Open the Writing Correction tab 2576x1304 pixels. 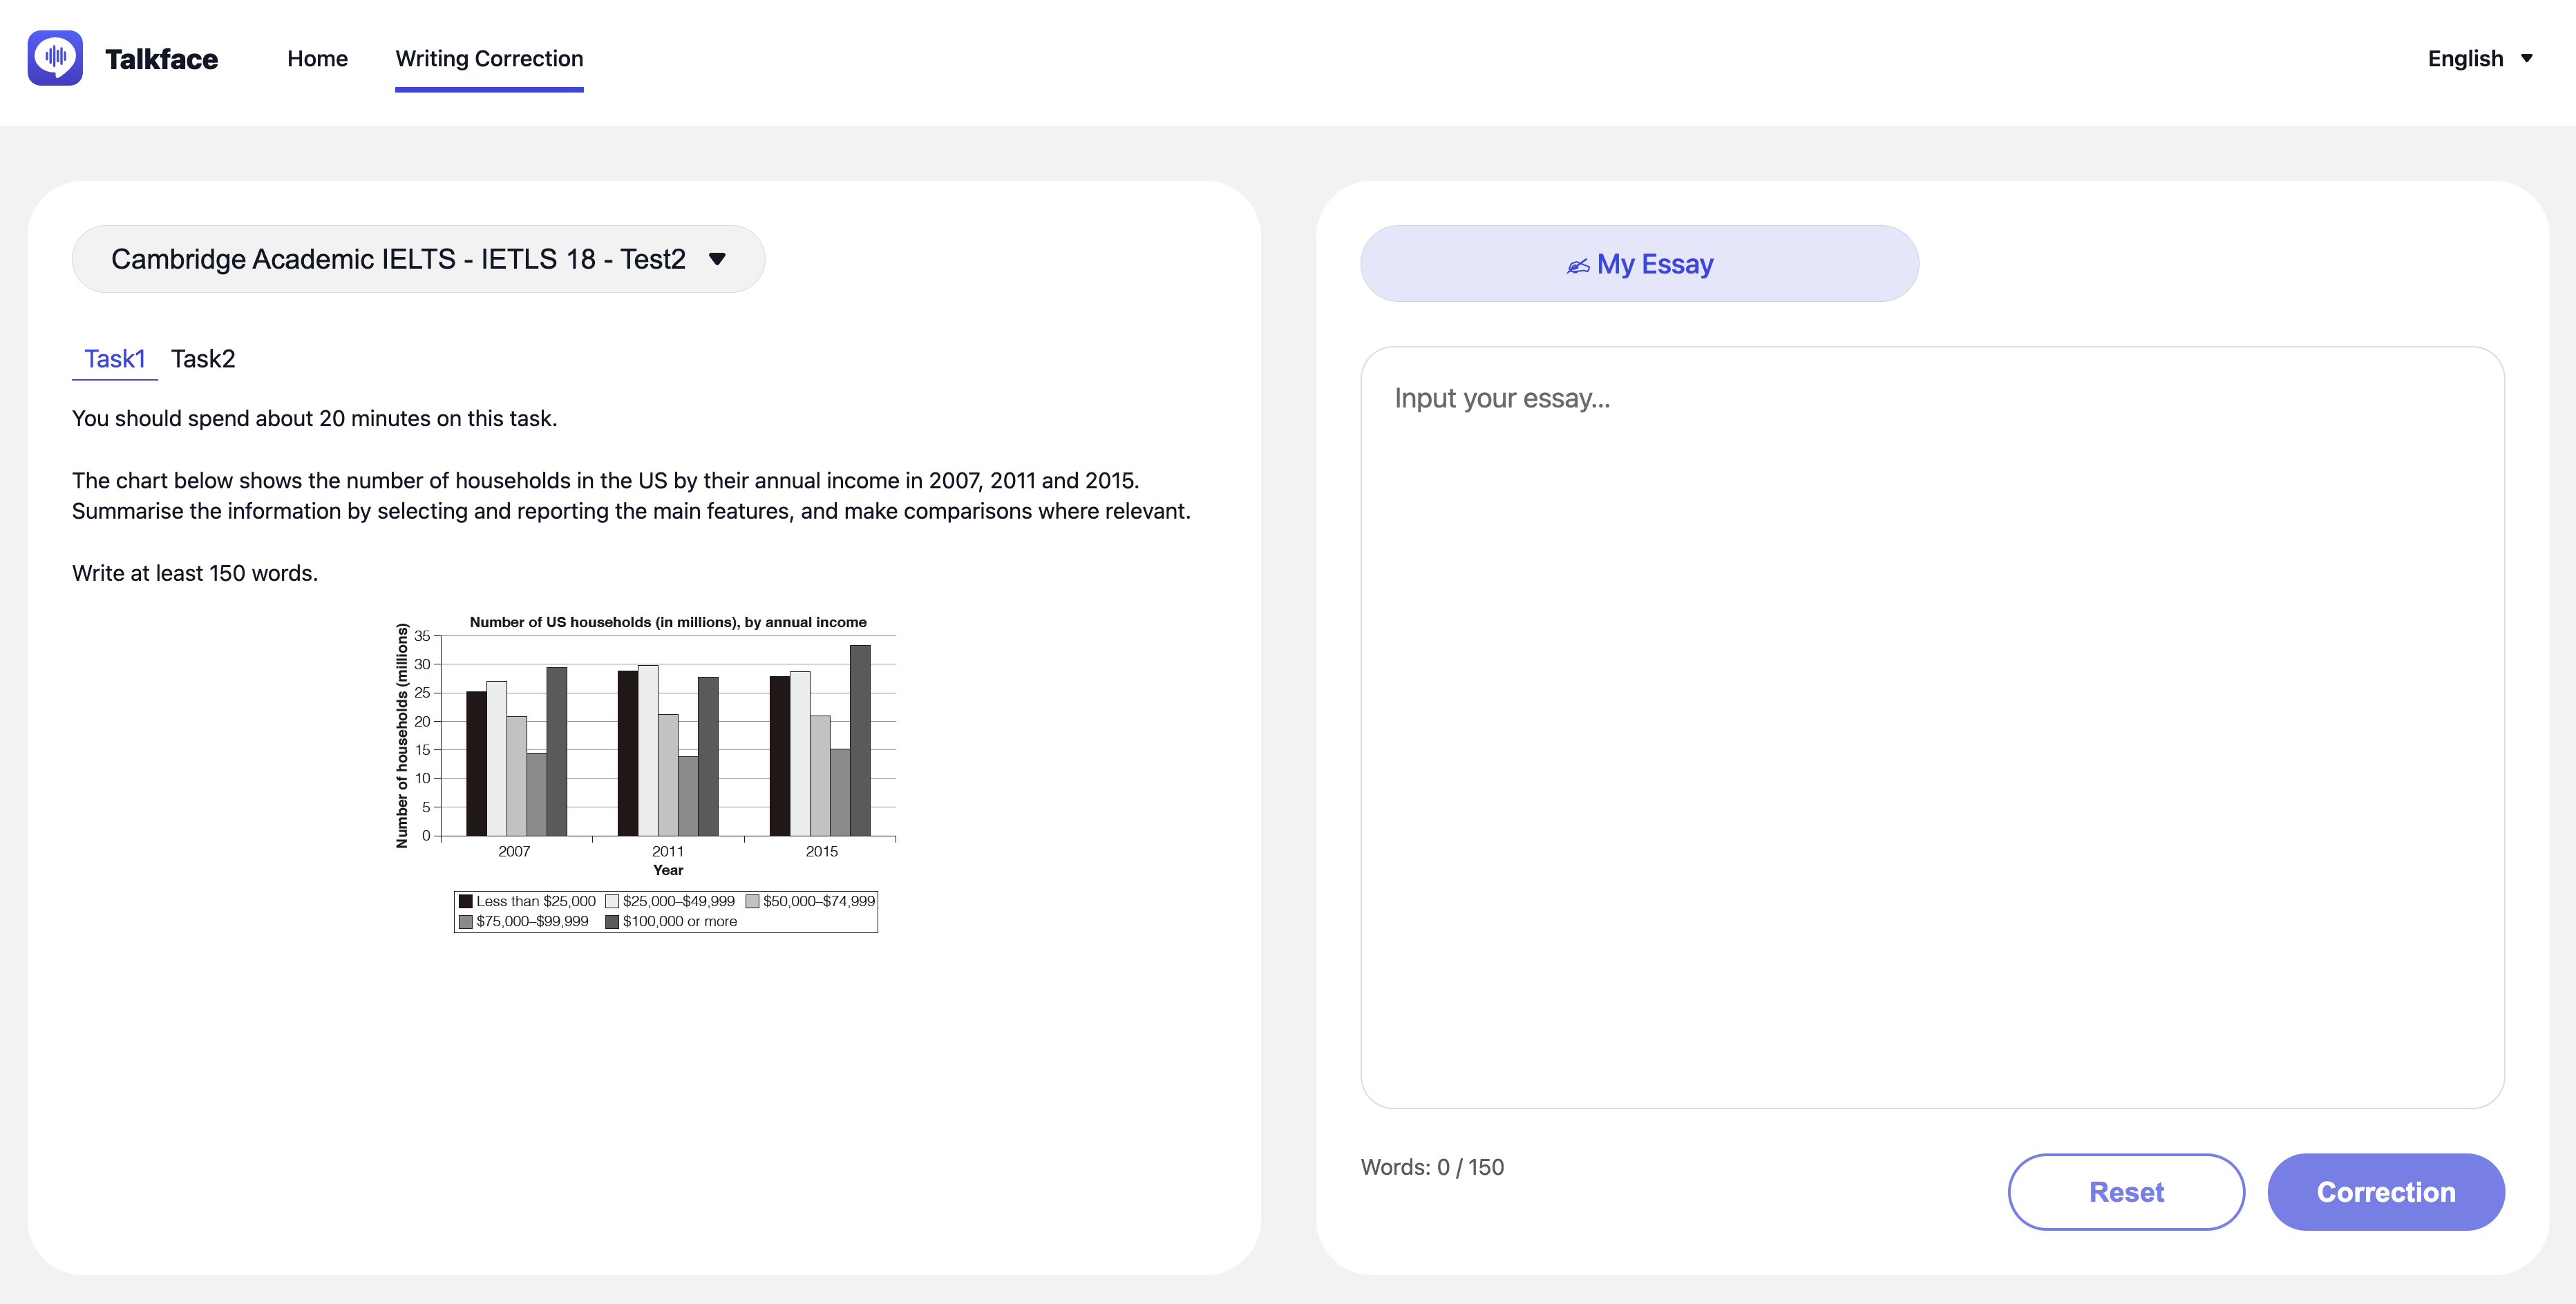click(489, 58)
